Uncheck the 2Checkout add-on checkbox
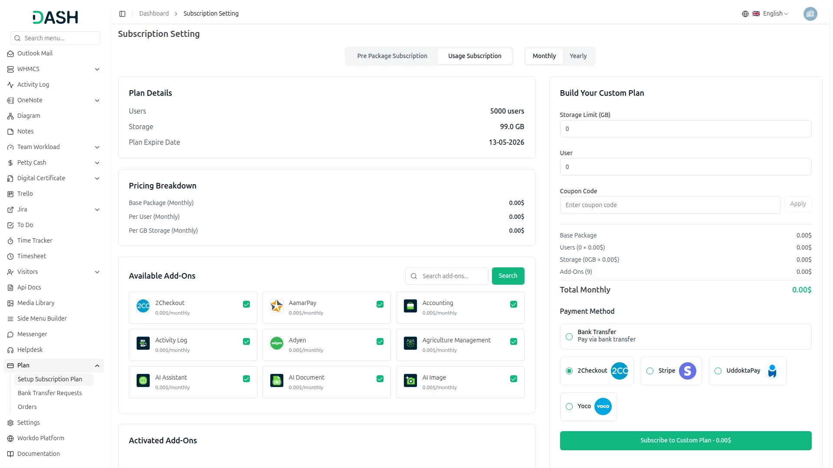833x468 pixels. pyautogui.click(x=246, y=304)
